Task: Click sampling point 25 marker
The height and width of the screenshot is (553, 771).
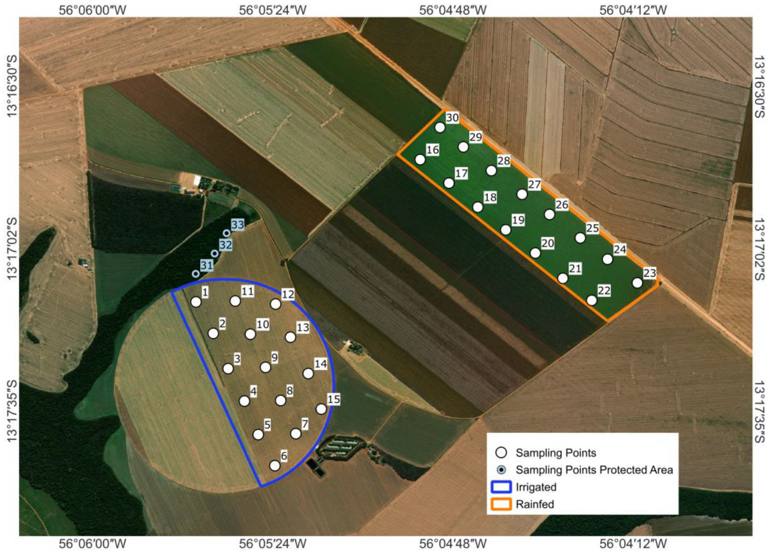Action: [x=580, y=238]
